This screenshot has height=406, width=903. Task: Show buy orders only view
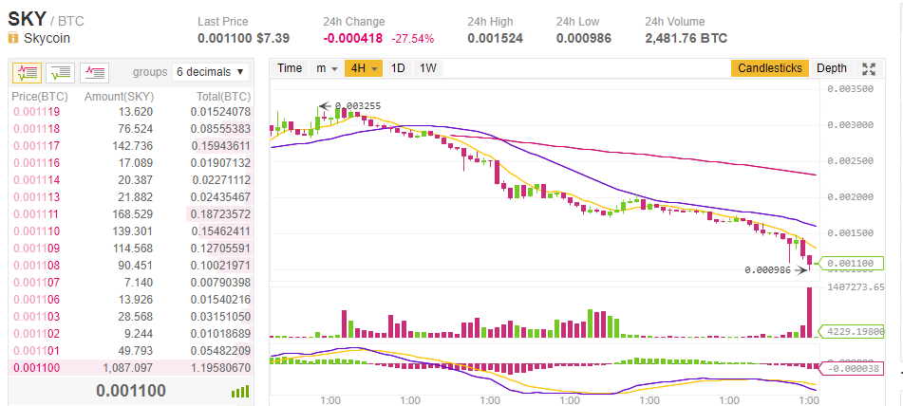tap(62, 71)
